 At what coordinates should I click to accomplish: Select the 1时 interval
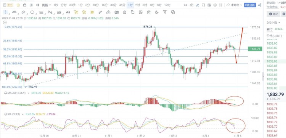(130, 5)
